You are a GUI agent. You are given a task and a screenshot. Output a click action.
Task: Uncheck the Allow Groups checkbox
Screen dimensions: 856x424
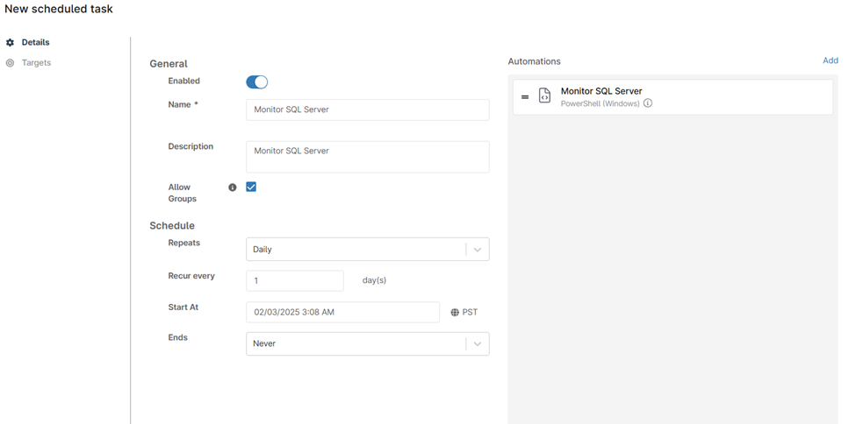click(251, 187)
